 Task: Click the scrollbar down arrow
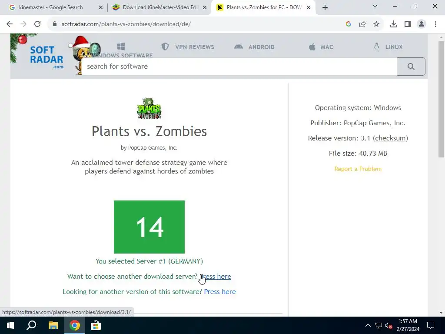(441, 313)
